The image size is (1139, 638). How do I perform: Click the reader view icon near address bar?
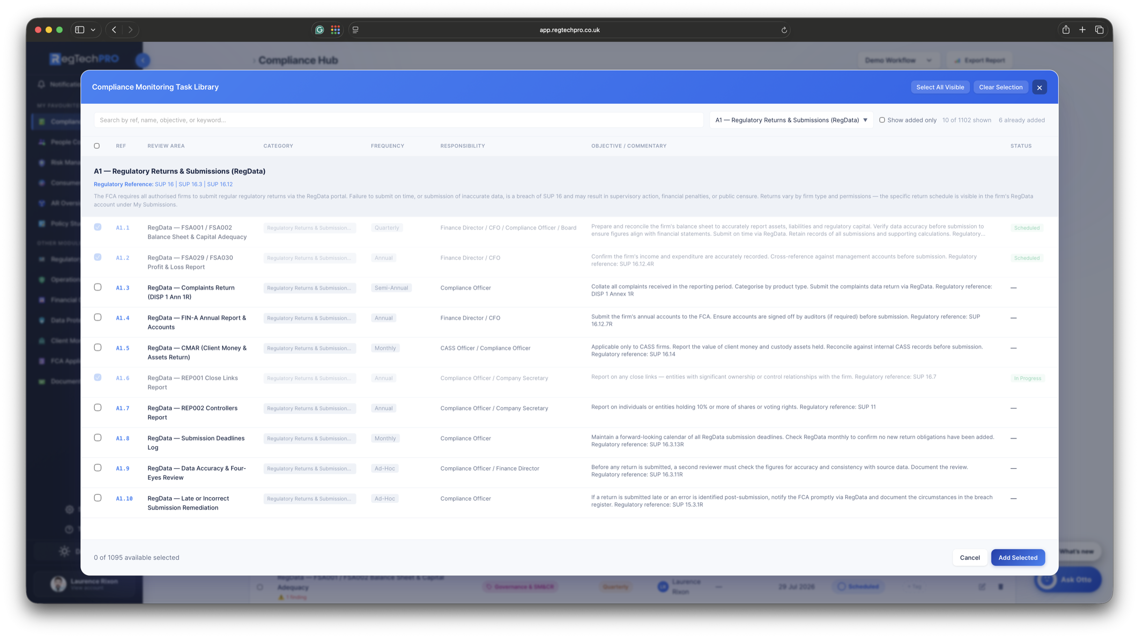click(355, 30)
